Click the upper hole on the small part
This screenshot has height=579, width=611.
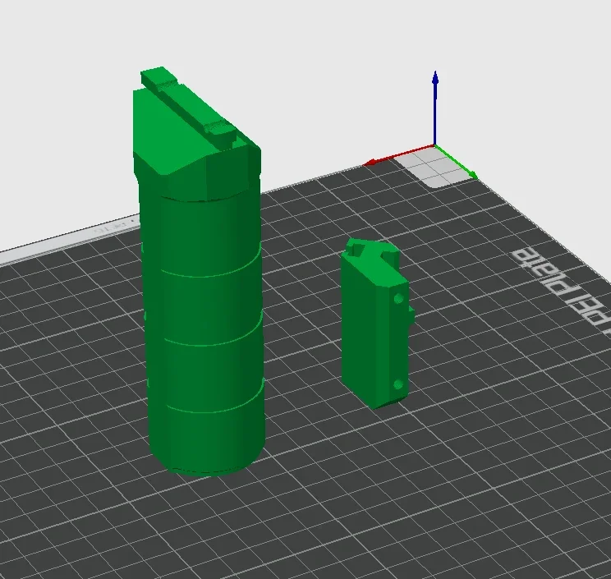[x=398, y=301]
